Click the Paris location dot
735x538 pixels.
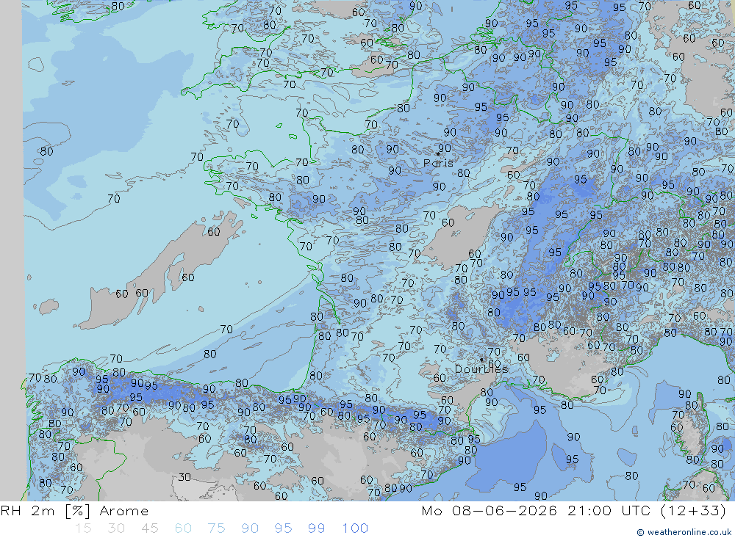click(x=438, y=153)
